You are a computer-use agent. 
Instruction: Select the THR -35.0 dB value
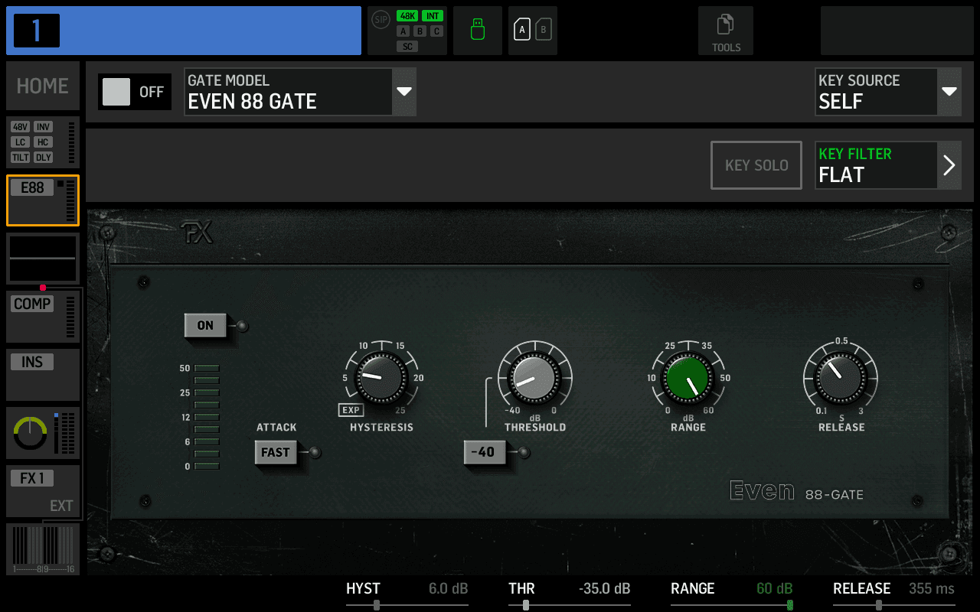[604, 588]
